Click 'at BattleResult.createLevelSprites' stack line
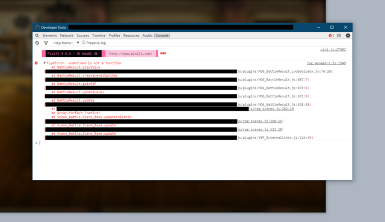385x222 pixels. 84,76
